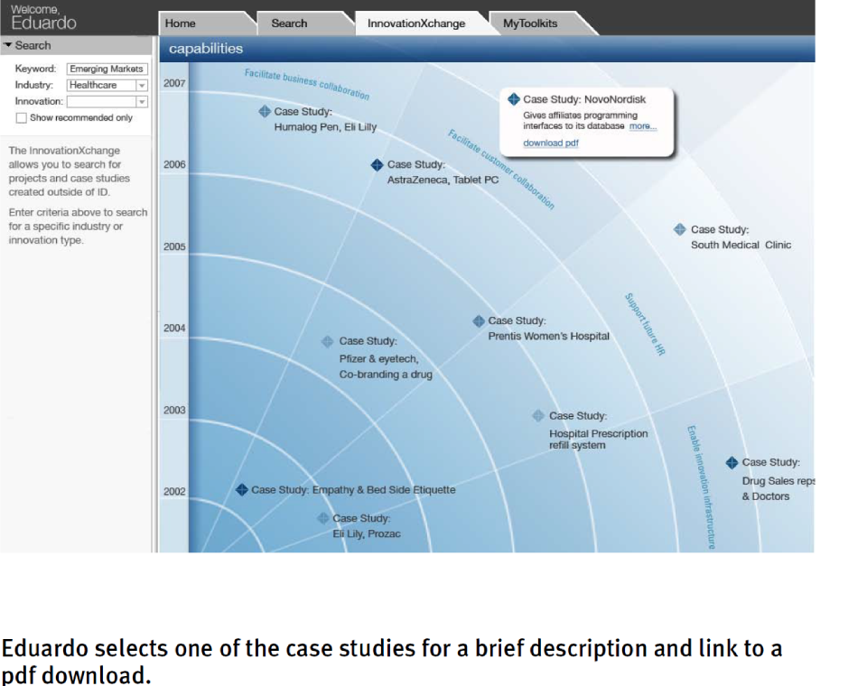Click the Drug Sales reps & Doctors diamond marker
Screen dimensions: 867x686
pos(732,463)
